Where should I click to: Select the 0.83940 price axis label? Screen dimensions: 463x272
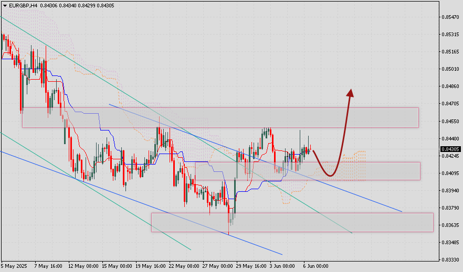[450, 191]
